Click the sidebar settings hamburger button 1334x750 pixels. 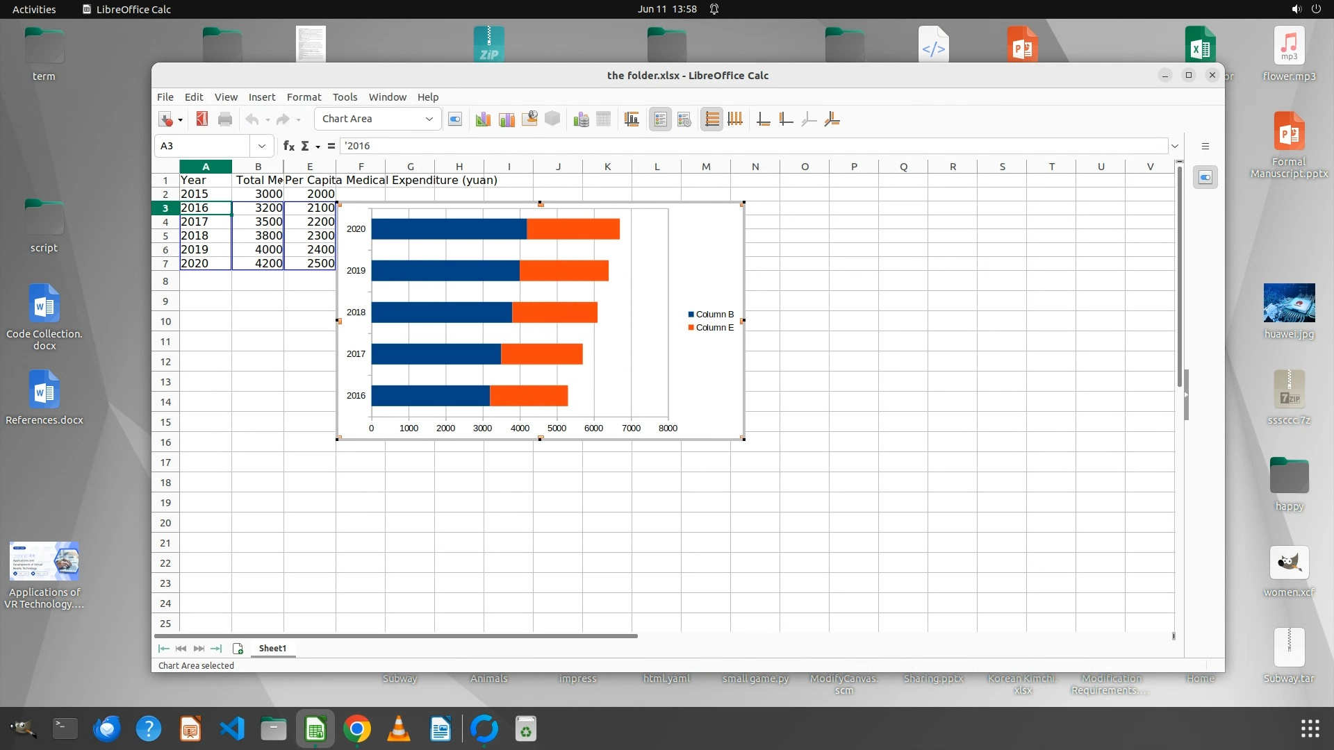coord(1205,146)
